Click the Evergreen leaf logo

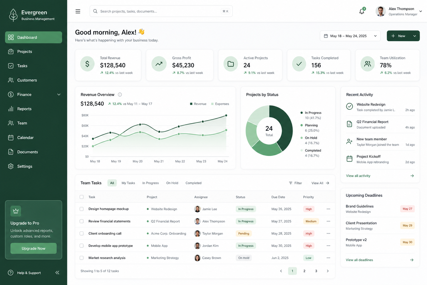tap(13, 15)
